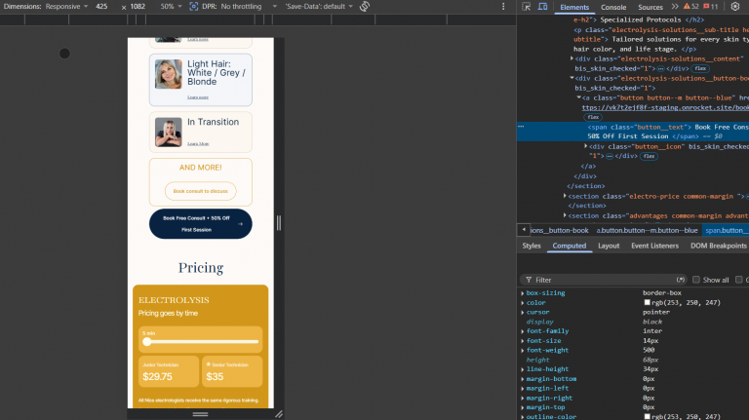Click collapsed ellipsis in button__icon div
This screenshot has height=420, width=749.
tap(610, 156)
